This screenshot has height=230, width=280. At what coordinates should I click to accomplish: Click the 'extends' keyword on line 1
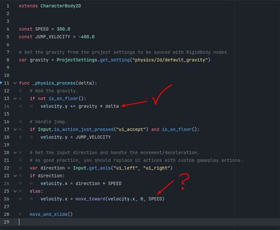click(28, 6)
